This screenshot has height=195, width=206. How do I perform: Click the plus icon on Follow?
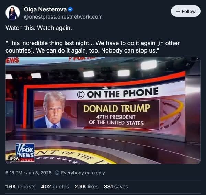tap(178, 11)
